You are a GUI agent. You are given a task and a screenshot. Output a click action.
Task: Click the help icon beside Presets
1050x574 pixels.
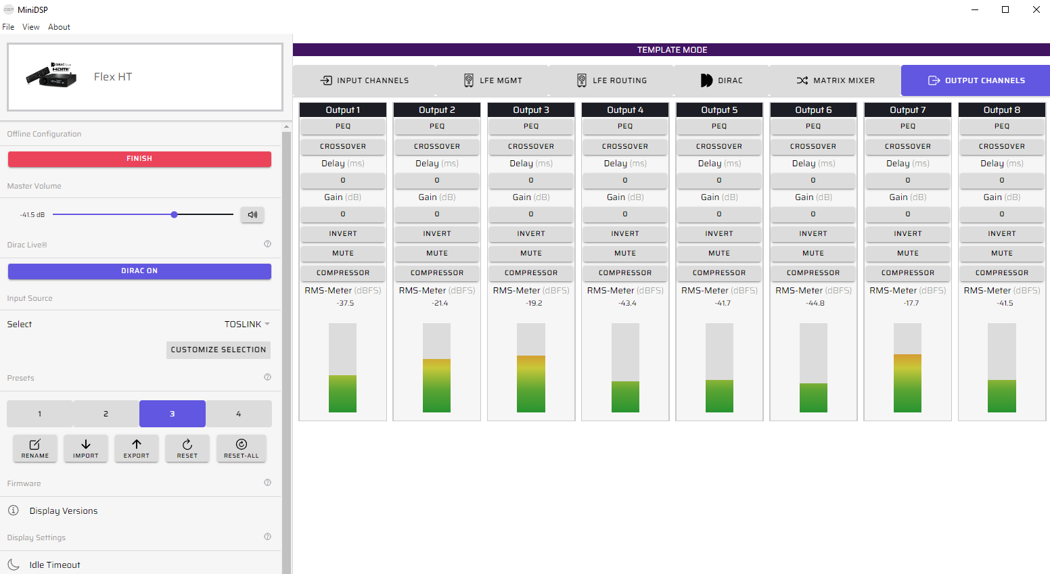[x=268, y=377]
